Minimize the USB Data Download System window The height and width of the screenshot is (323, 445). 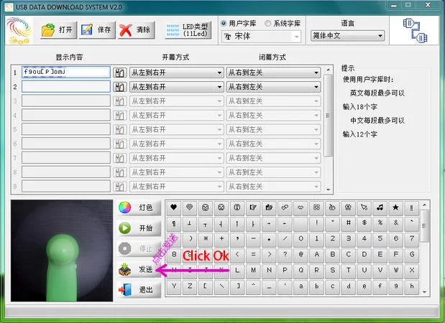[394, 5]
